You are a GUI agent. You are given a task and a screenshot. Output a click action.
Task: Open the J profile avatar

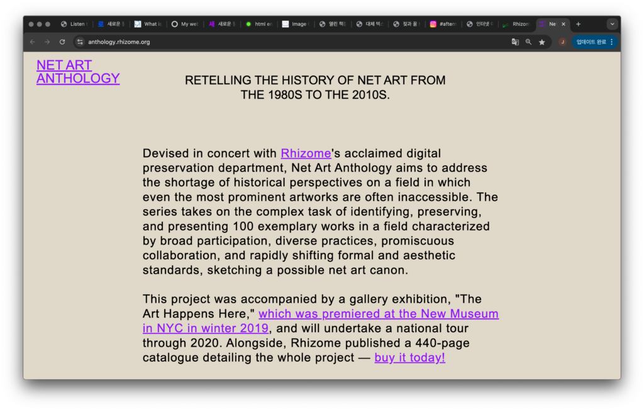tap(562, 42)
